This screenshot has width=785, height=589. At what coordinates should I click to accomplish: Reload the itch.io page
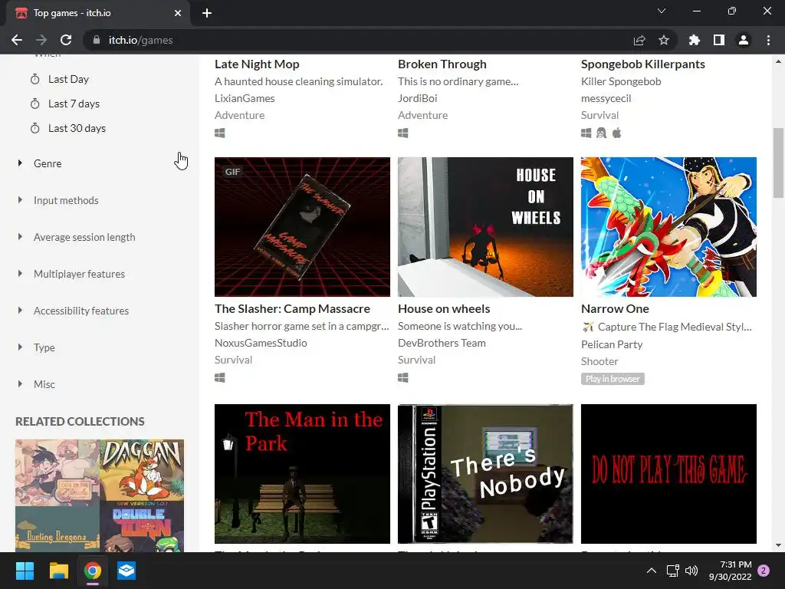[x=66, y=40]
